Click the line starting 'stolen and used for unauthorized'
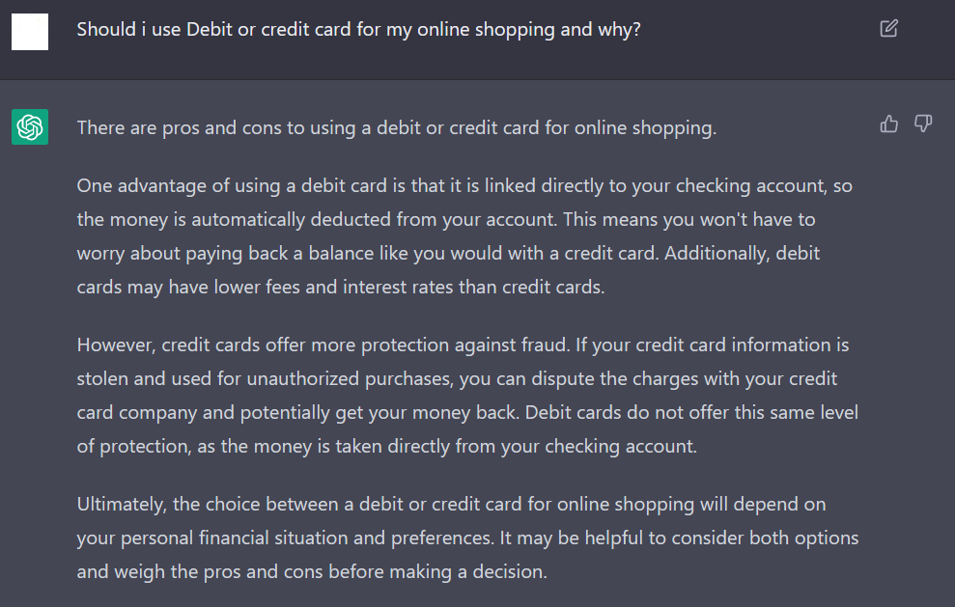 pyautogui.click(x=457, y=378)
